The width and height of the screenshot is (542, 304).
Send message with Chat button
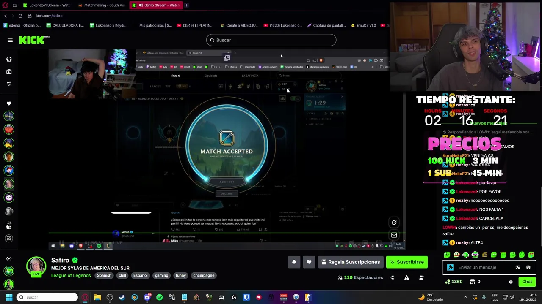(527, 282)
